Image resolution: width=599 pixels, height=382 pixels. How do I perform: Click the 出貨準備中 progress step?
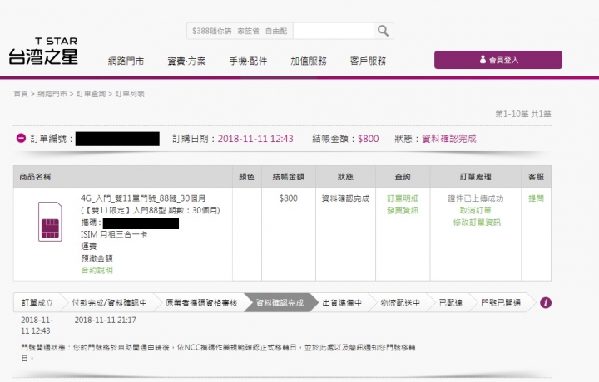pyautogui.click(x=342, y=303)
